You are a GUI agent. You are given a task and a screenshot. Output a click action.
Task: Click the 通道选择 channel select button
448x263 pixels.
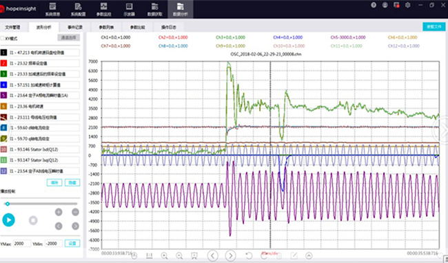click(x=68, y=38)
